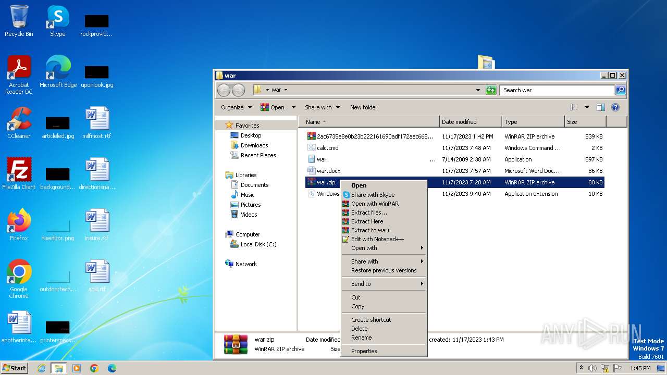Open the volume control in the system tray
The image size is (667, 375).
tap(592, 368)
